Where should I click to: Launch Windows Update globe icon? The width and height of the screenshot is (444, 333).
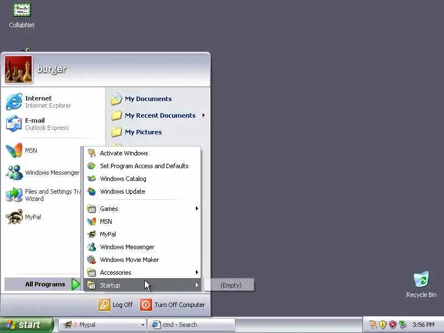(92, 191)
